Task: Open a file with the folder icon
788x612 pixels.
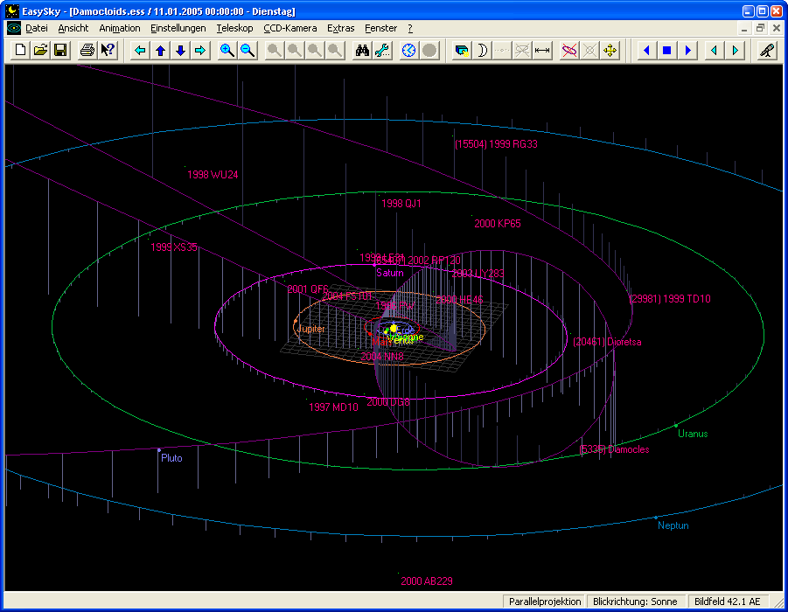Action: pos(41,51)
